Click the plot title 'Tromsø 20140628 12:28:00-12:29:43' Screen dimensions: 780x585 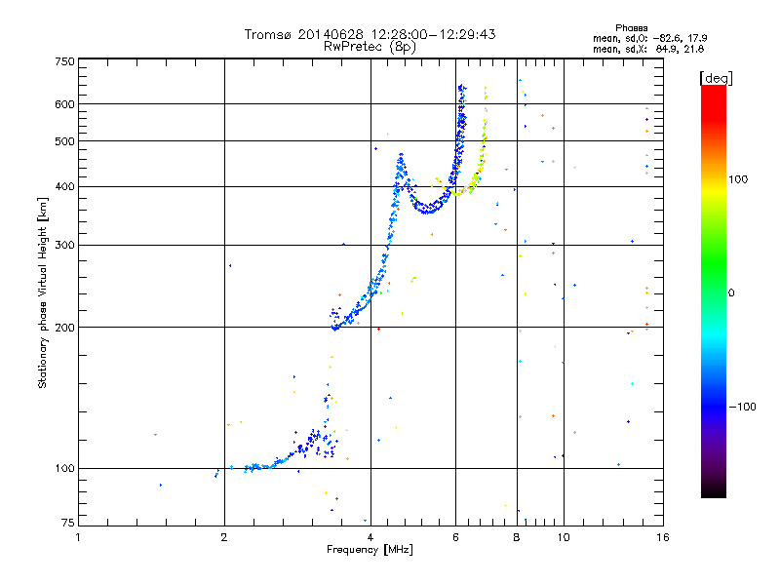(x=370, y=34)
